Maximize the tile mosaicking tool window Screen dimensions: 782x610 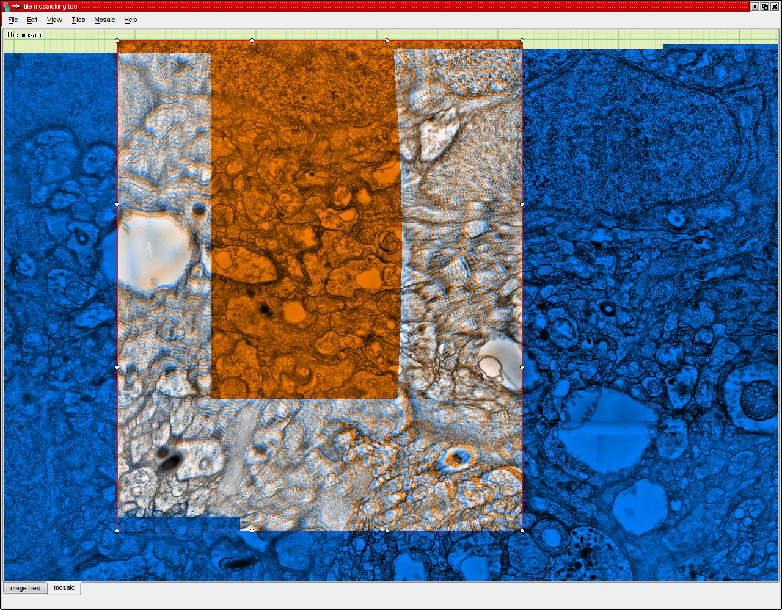click(765, 6)
